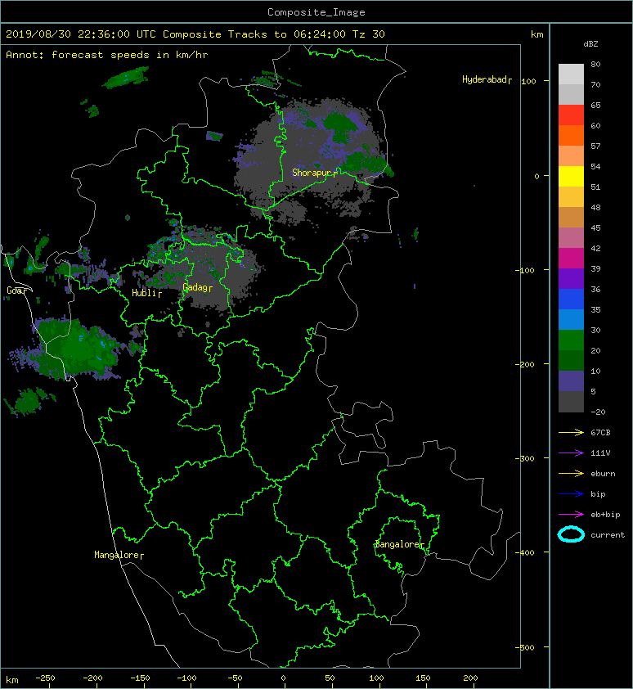The image size is (633, 689).
Task: Click the 150 tick on horizontal axis
Action: tap(423, 678)
